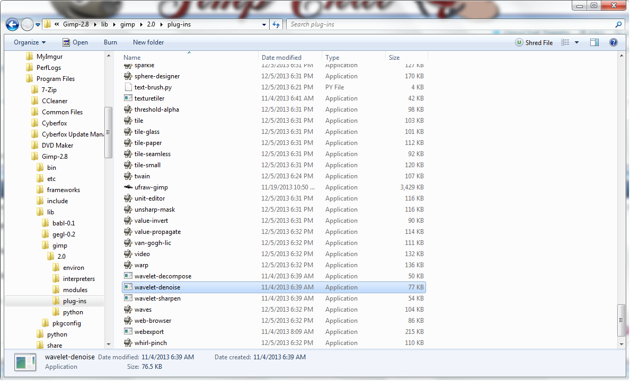
Task: Click the text-brush.py file icon
Action: coord(128,87)
